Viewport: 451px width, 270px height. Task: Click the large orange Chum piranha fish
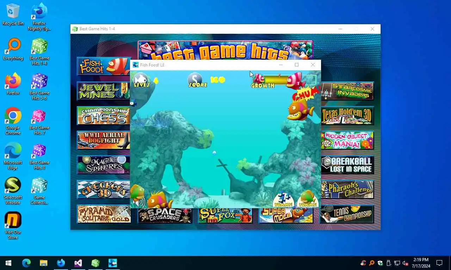coord(300,110)
